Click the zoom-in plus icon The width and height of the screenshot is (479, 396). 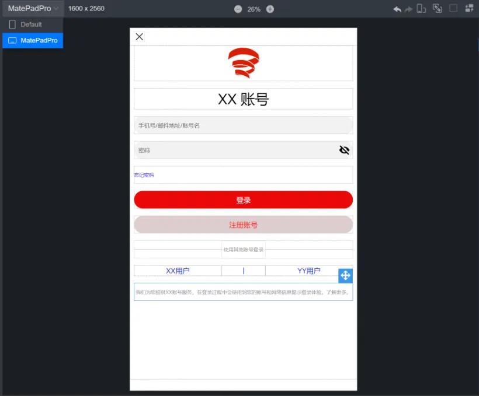269,9
